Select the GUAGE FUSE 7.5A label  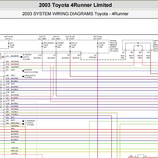tap(102, 45)
